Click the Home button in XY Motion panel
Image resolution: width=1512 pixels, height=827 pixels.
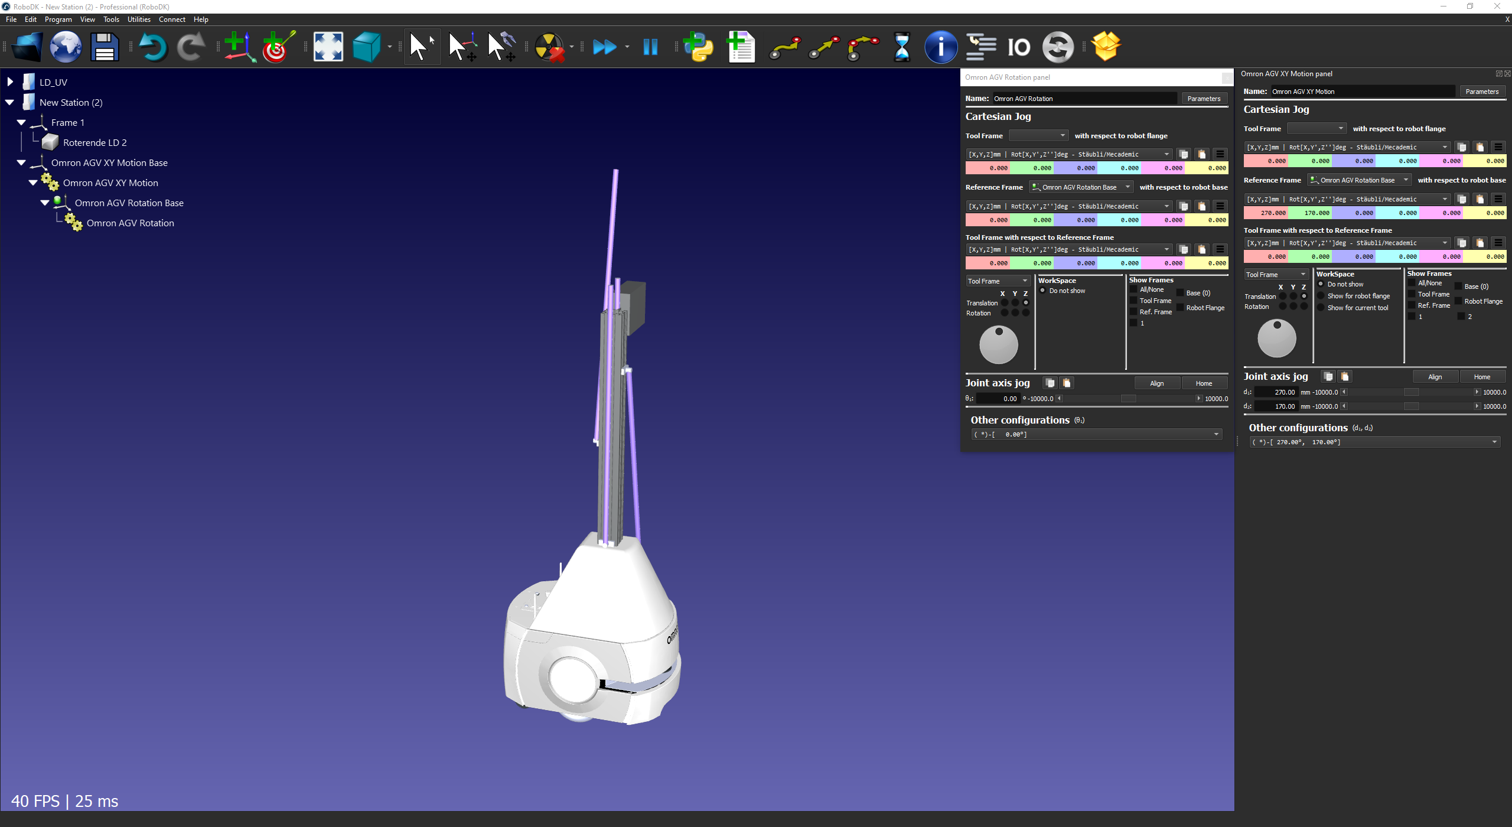(1482, 377)
